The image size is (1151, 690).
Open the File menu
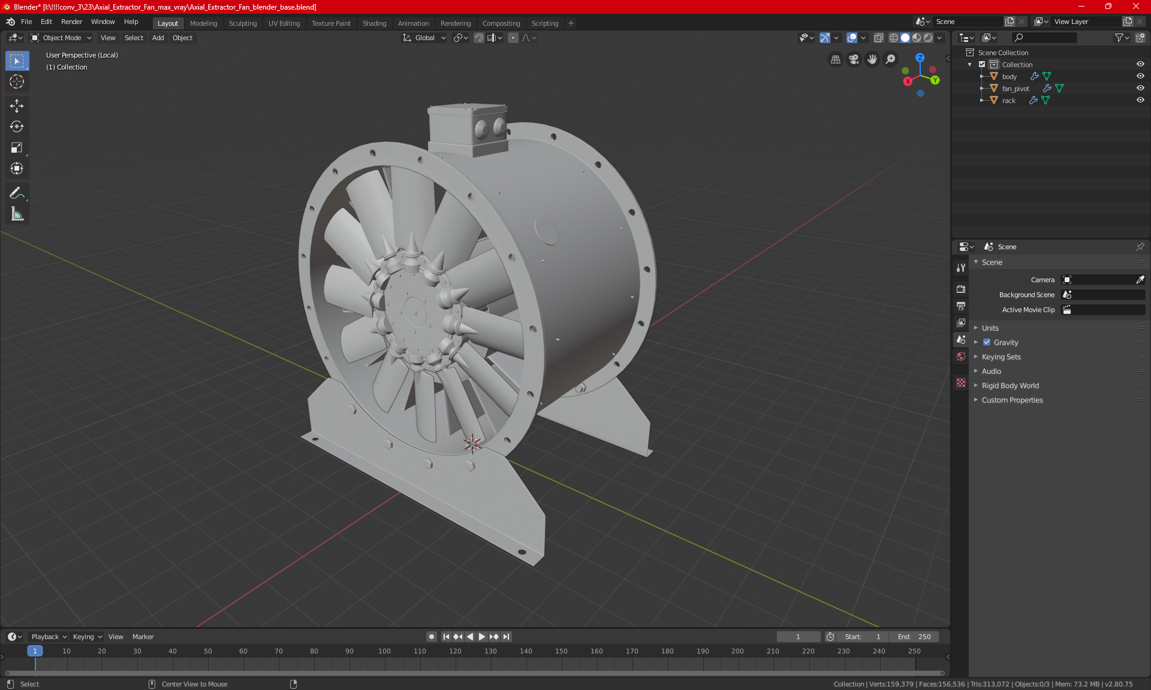(x=26, y=22)
